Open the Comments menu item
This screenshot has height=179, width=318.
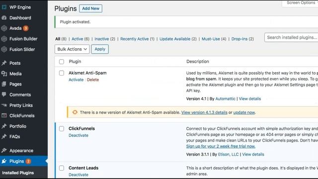click(x=20, y=94)
